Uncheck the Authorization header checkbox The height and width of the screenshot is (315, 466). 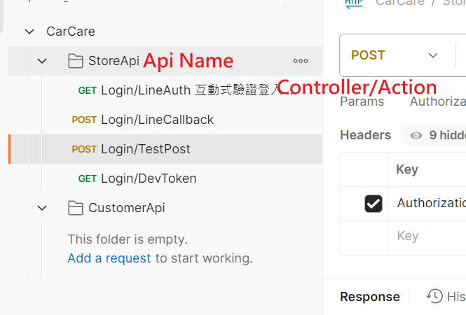pos(374,203)
